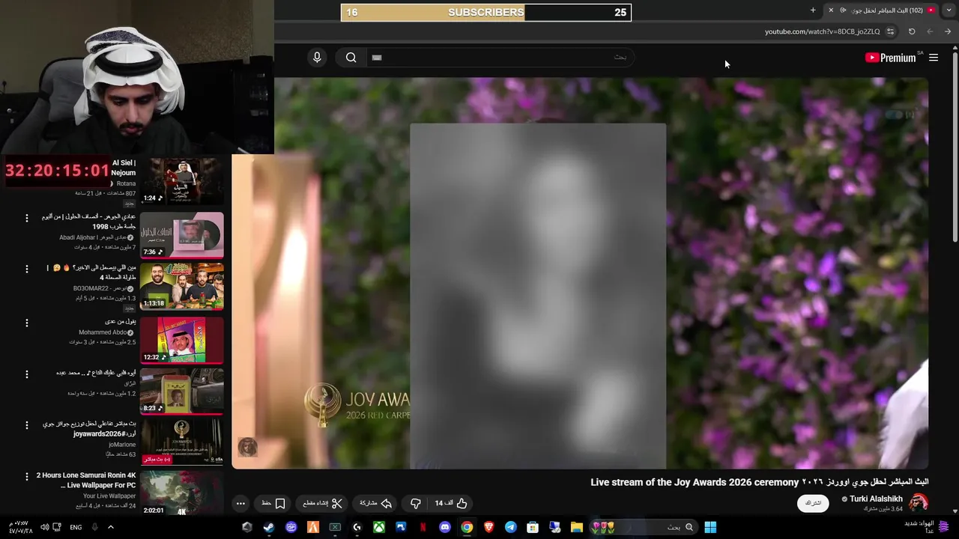This screenshot has width=959, height=539.
Task: Click the YouTube search magnifier button
Action: tap(351, 58)
